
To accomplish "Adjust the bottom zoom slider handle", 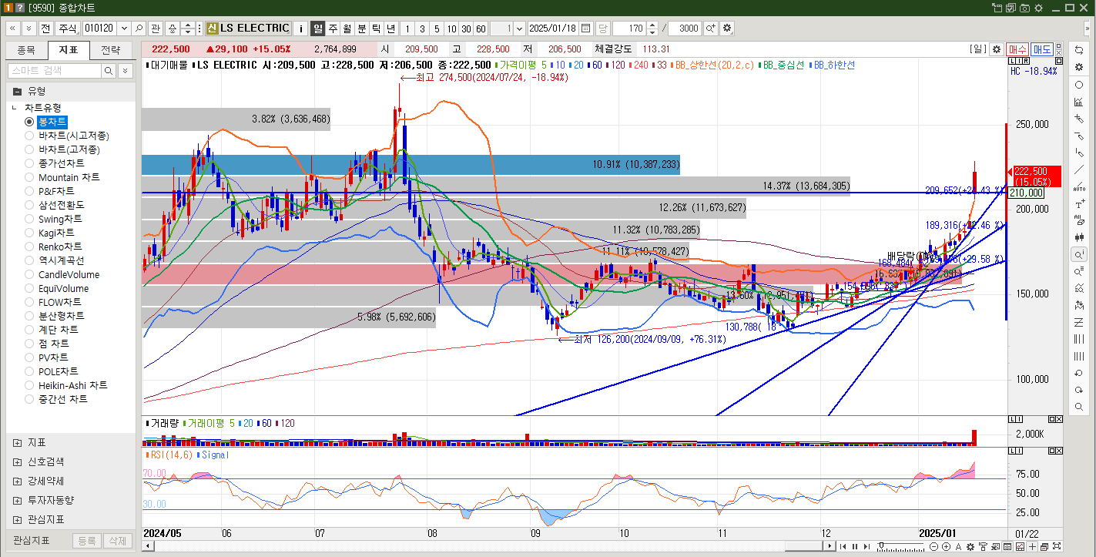I will (x=881, y=545).
